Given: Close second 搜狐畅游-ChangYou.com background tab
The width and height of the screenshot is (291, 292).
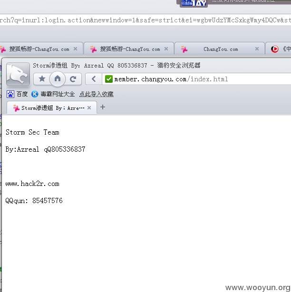Looking at the screenshot, I should 166,49.
